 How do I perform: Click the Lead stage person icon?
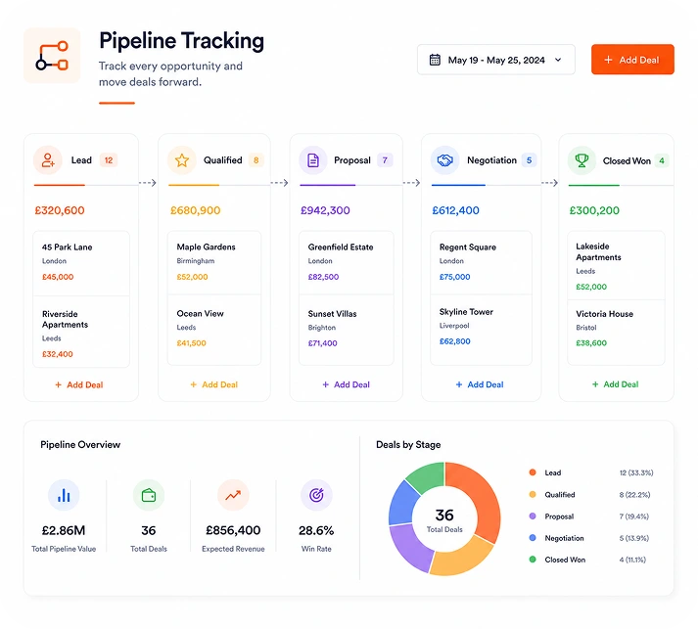[48, 160]
